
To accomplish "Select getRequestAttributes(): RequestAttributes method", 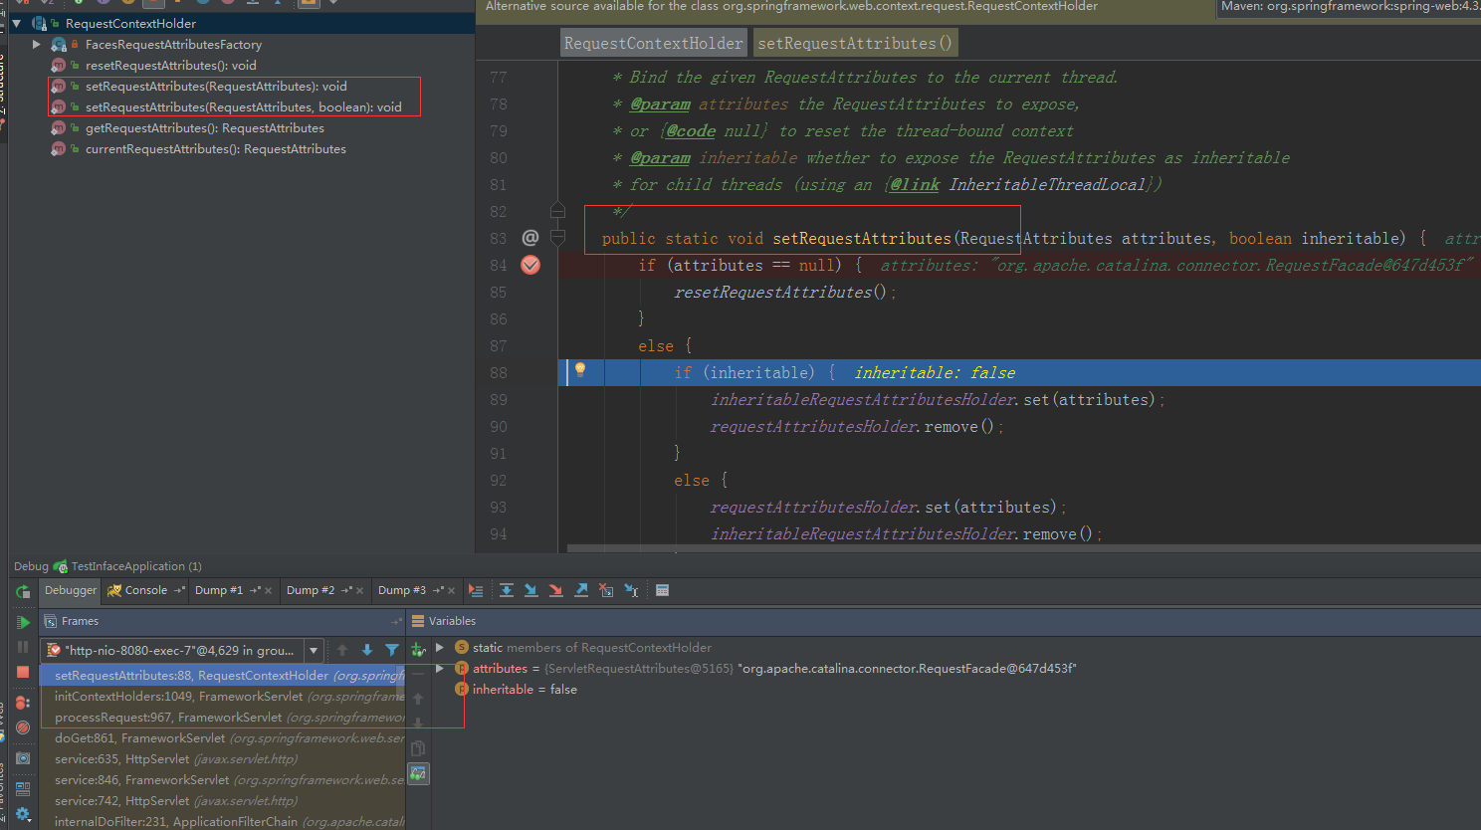I will pos(205,128).
